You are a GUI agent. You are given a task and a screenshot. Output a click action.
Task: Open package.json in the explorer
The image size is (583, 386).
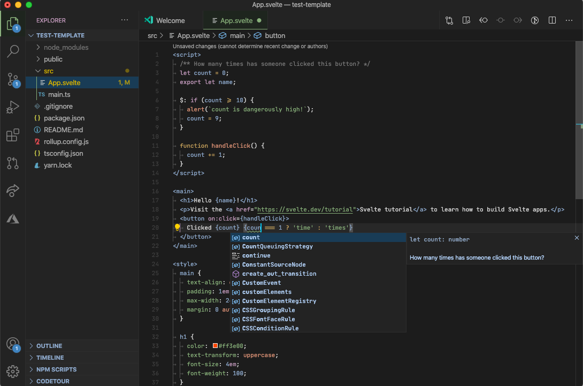(64, 118)
